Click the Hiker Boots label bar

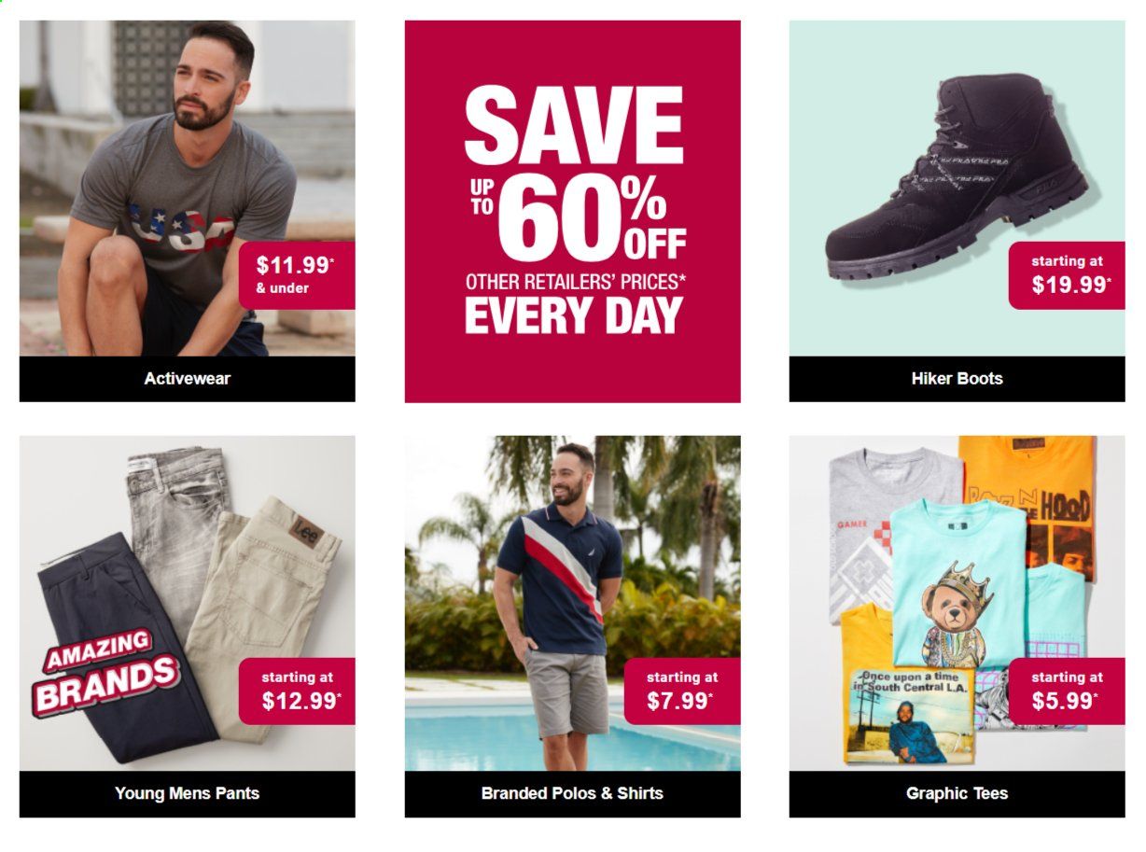[957, 379]
